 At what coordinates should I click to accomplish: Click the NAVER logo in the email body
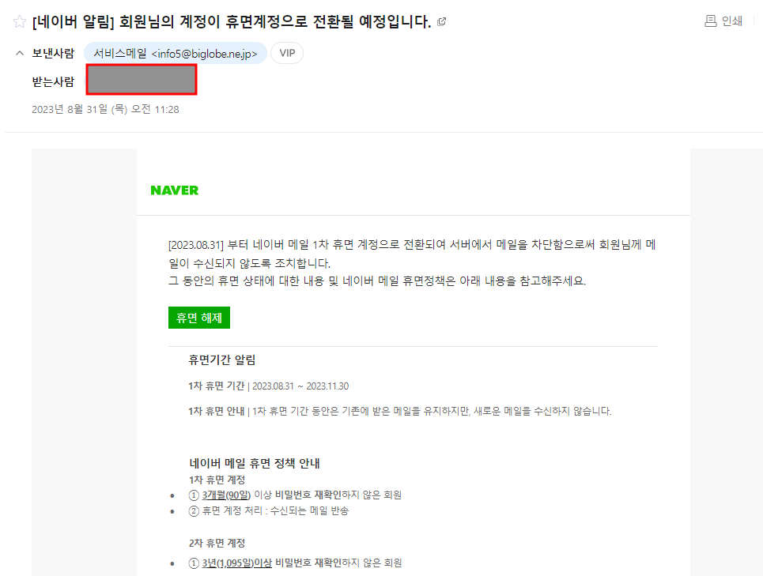pos(173,190)
